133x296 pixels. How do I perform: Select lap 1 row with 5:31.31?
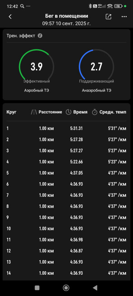point(66,129)
